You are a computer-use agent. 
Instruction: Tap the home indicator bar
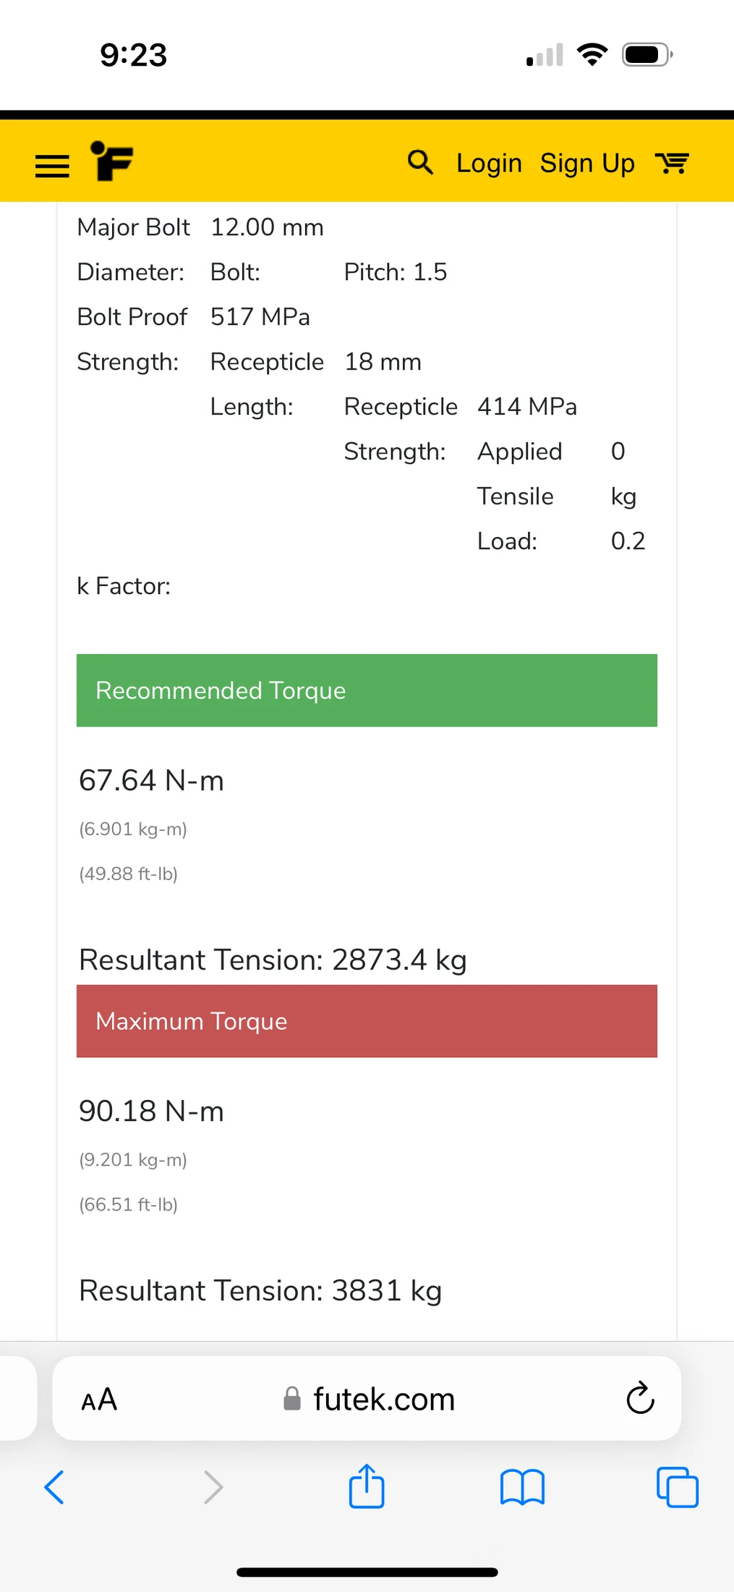[x=367, y=1572]
